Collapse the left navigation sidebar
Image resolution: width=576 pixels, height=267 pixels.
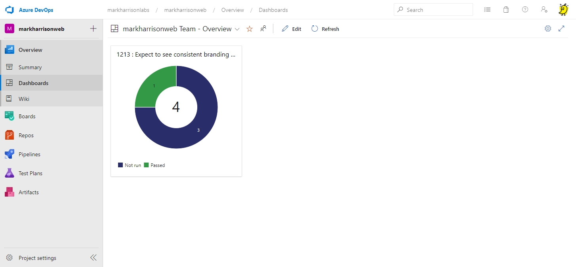(x=93, y=258)
